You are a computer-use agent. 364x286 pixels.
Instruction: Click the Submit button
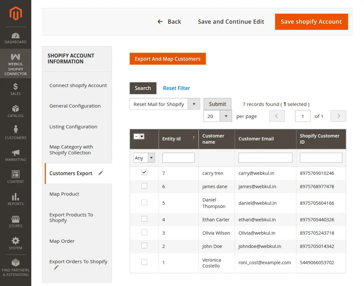click(217, 104)
